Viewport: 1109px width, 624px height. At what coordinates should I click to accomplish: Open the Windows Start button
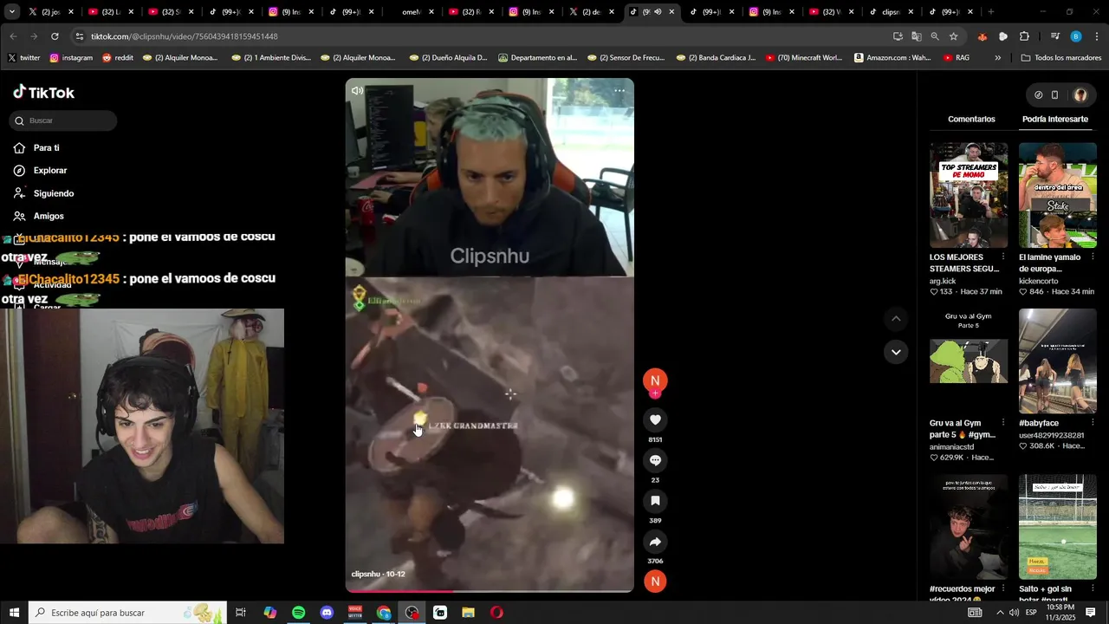point(14,613)
